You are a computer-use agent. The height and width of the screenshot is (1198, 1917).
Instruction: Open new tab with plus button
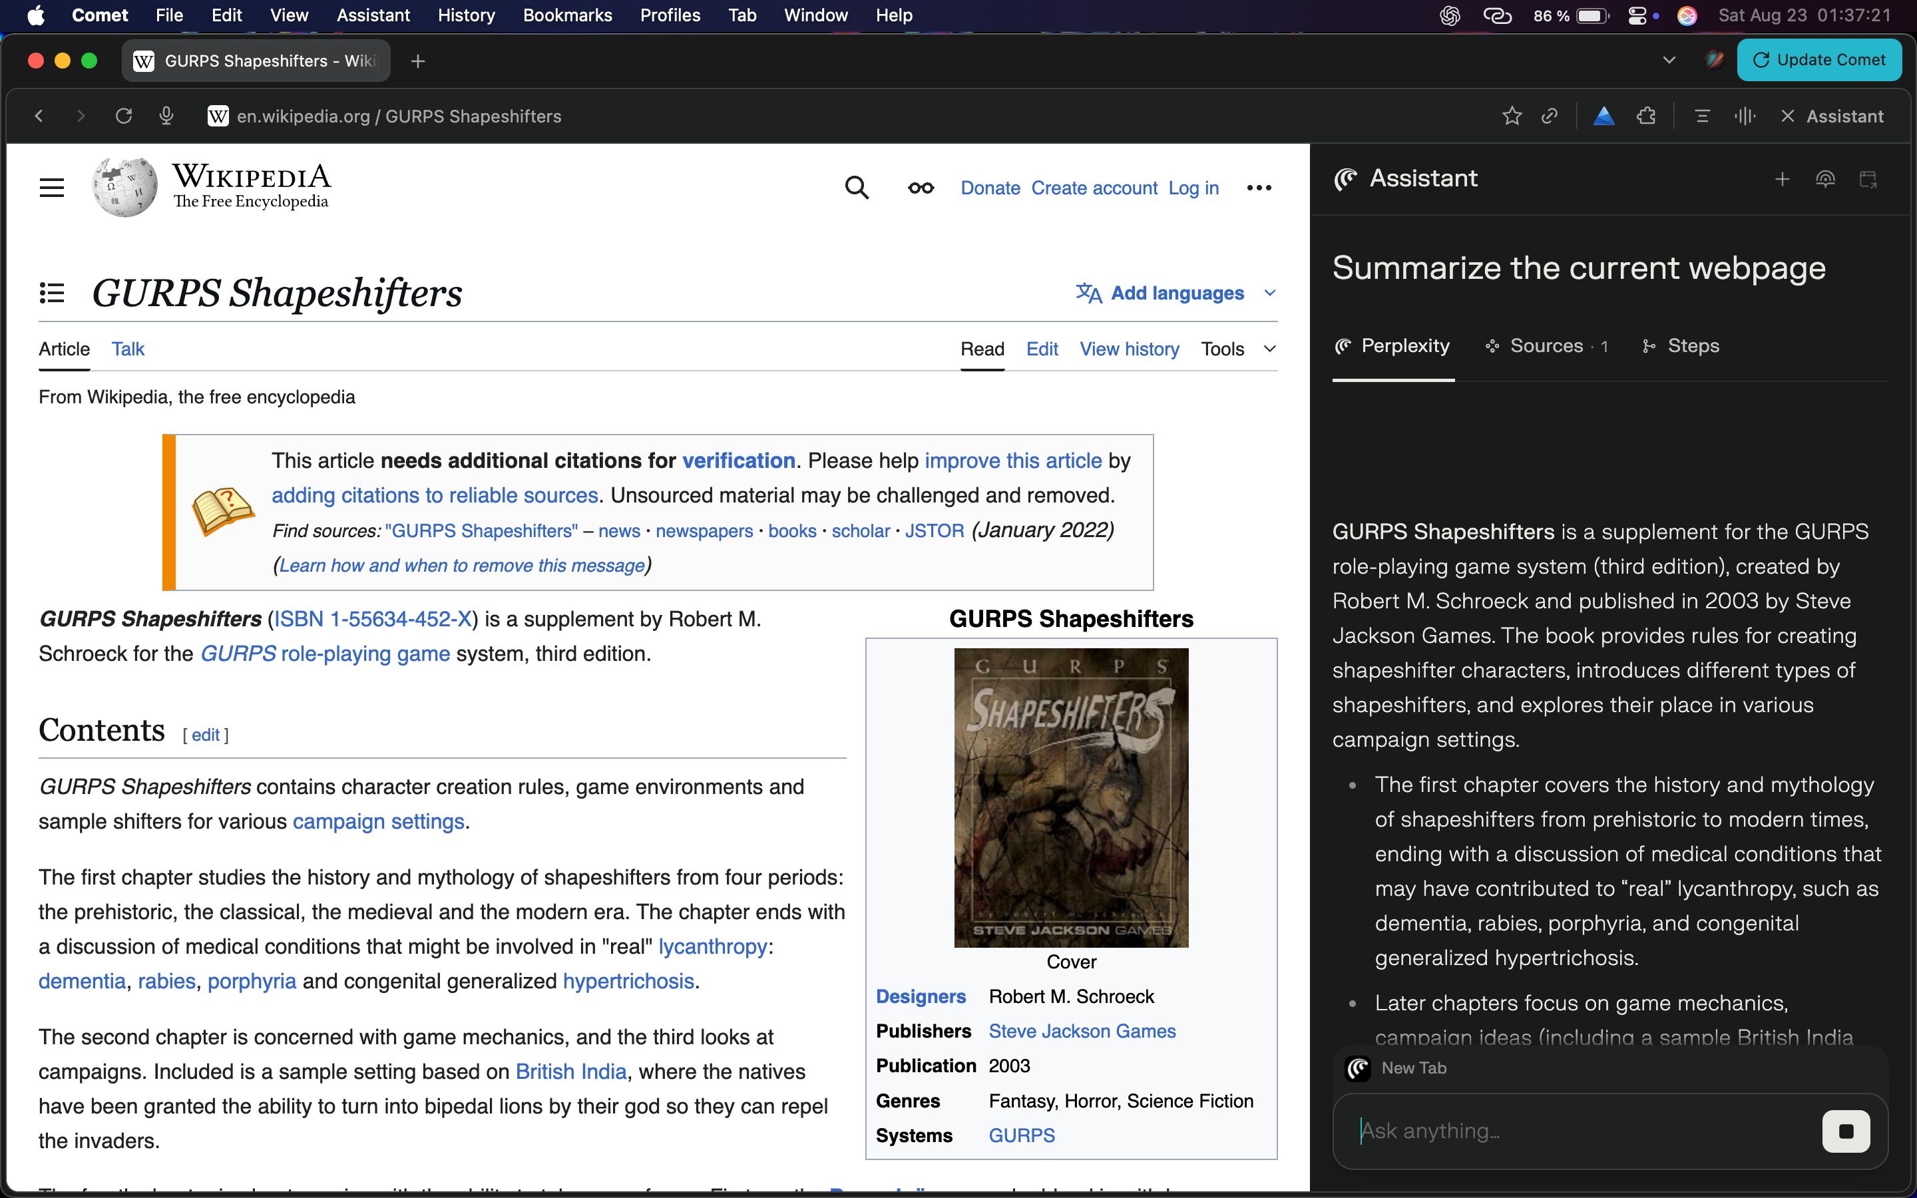pyautogui.click(x=418, y=61)
